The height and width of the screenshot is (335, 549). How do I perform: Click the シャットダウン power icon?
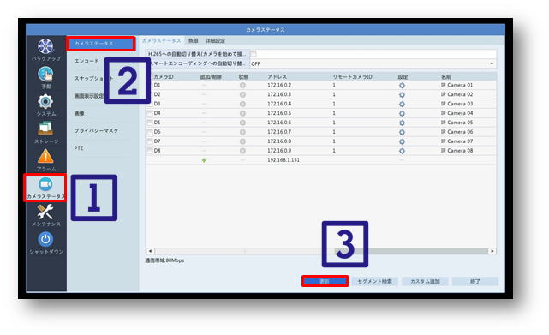45,239
